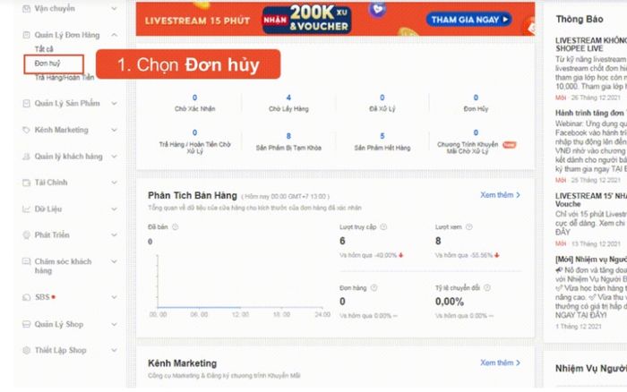
Task: Click the Tài Chính wallet icon
Action: [26, 183]
